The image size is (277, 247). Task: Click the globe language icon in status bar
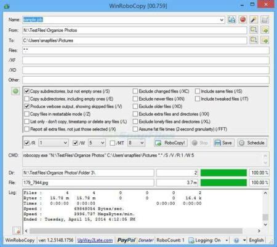click(x=236, y=240)
